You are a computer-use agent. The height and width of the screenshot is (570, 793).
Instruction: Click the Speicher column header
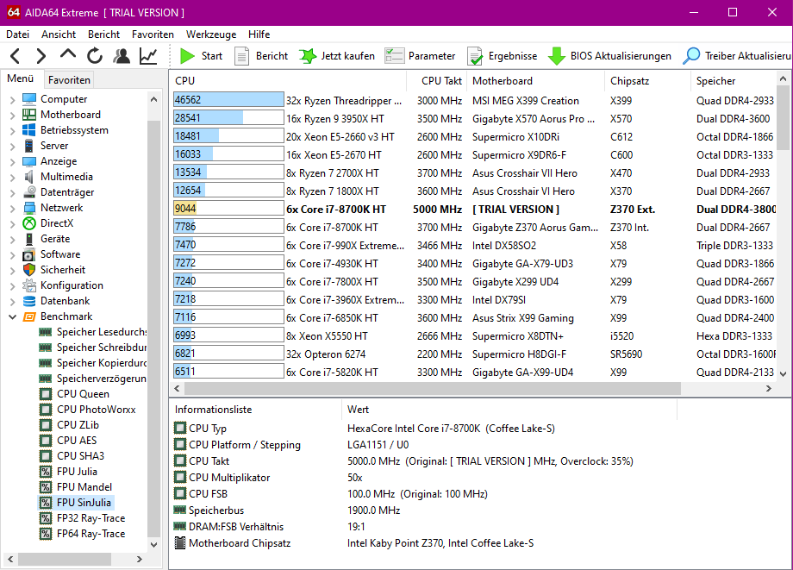[x=734, y=81]
